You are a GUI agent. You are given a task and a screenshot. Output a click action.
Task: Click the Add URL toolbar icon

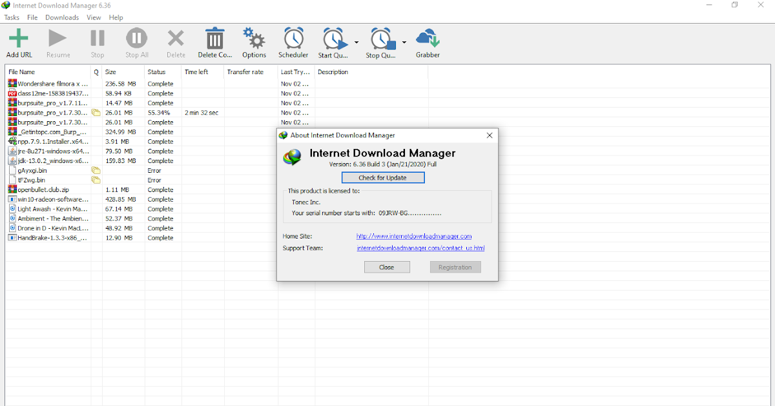[19, 39]
